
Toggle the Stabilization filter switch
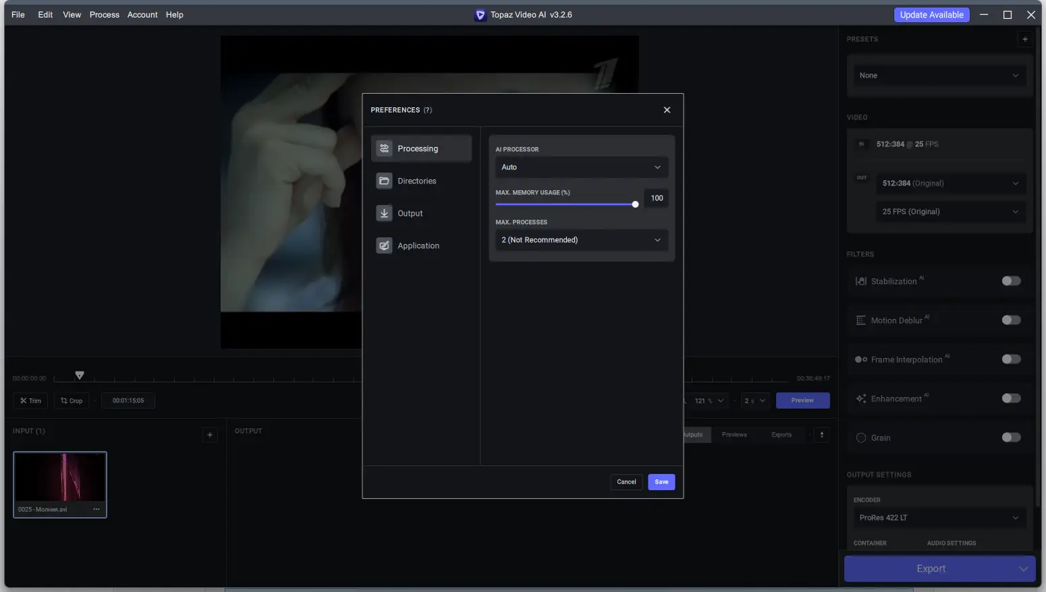tap(1011, 281)
